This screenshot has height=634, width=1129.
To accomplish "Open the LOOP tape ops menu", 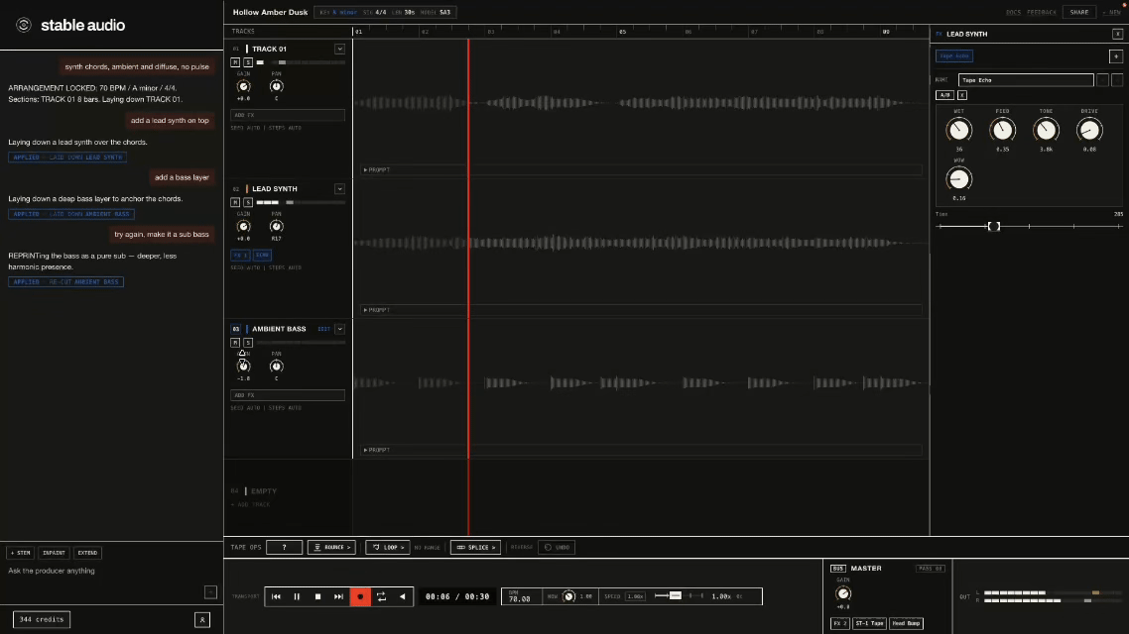I will [387, 548].
